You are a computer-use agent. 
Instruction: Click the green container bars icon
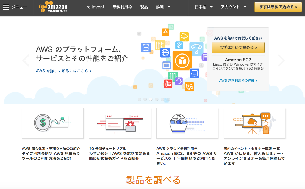click(x=173, y=76)
